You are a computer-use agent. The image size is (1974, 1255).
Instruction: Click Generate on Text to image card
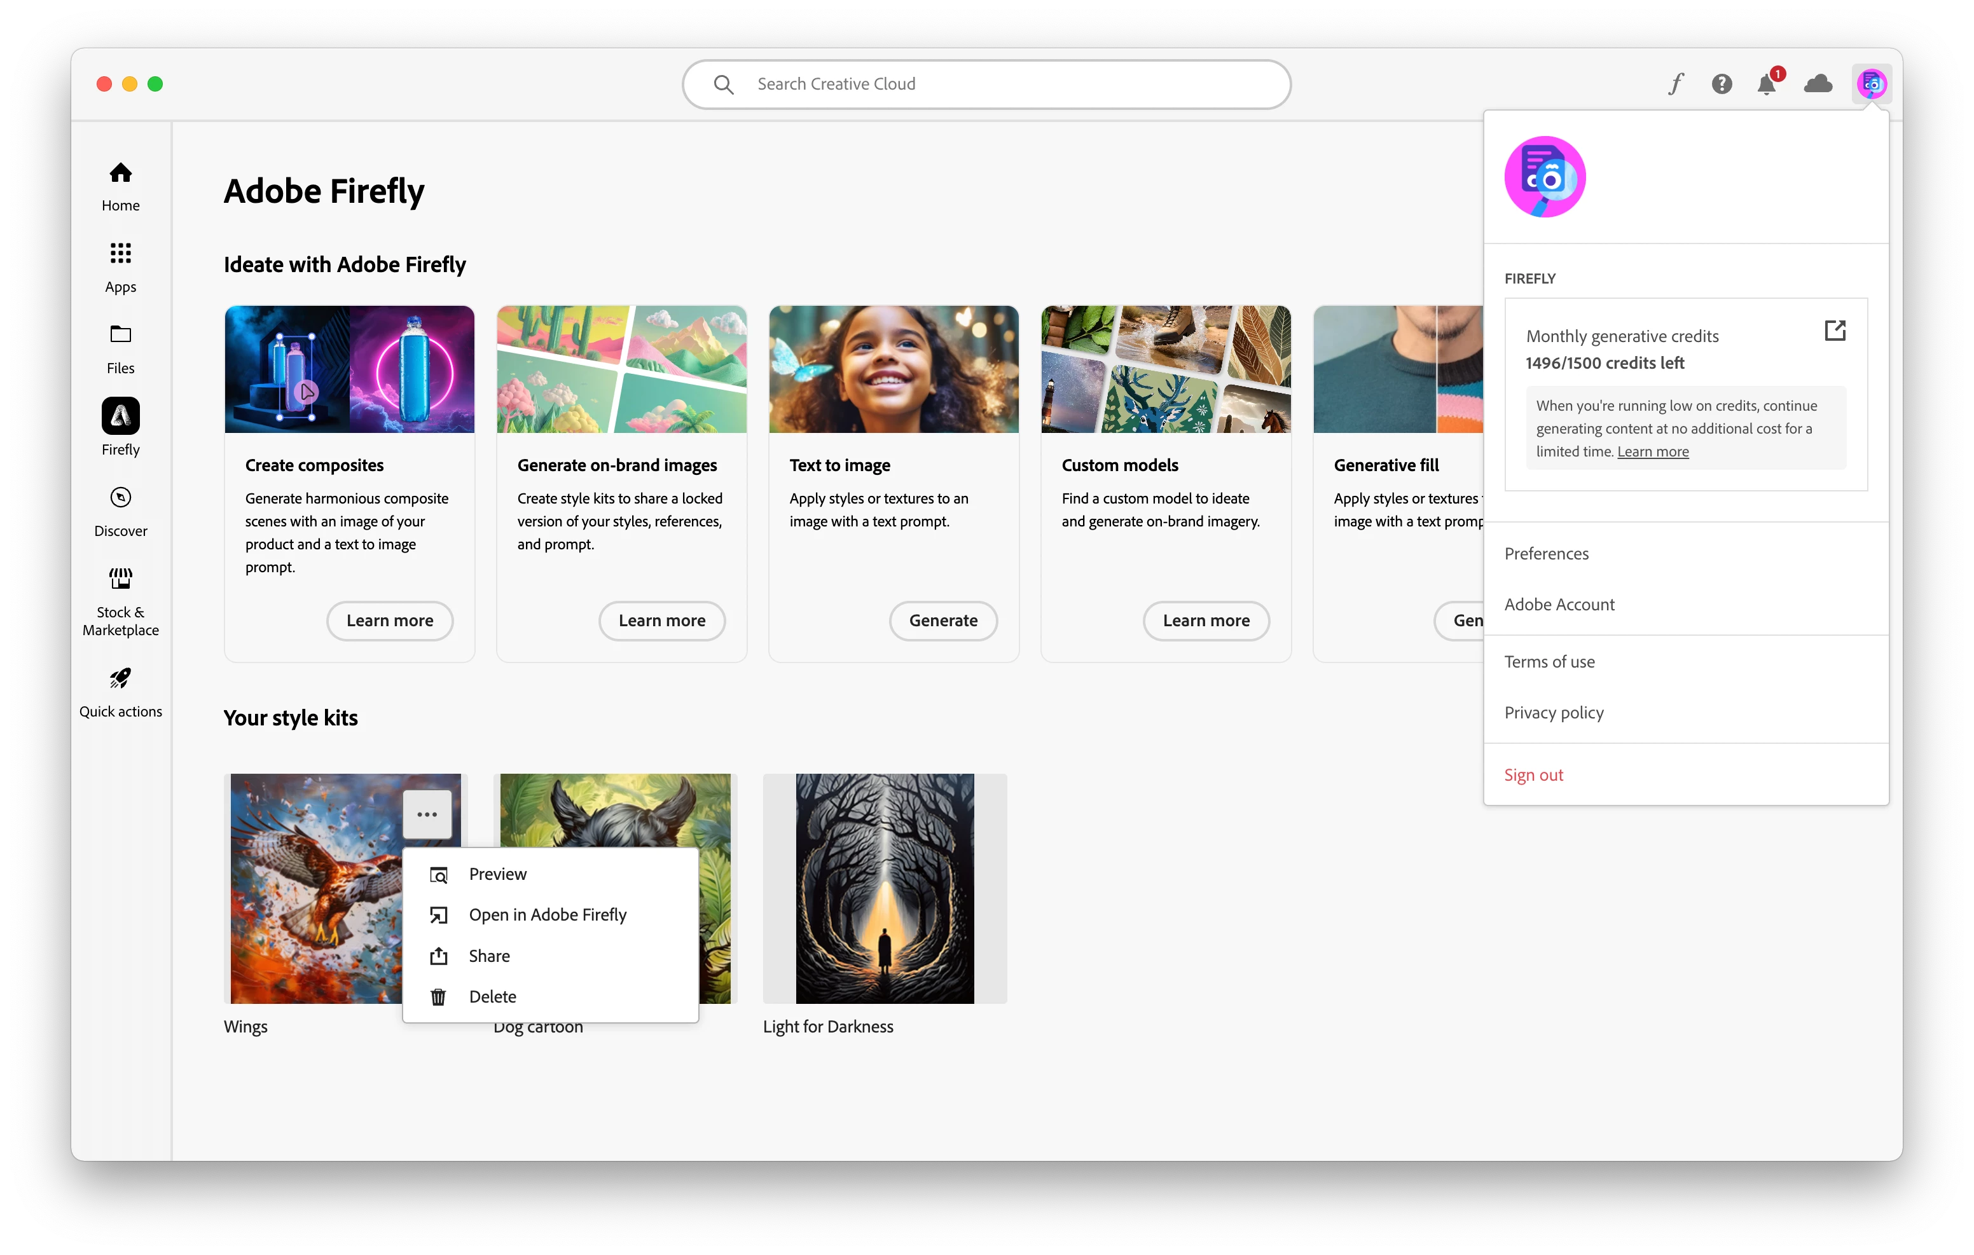942,621
